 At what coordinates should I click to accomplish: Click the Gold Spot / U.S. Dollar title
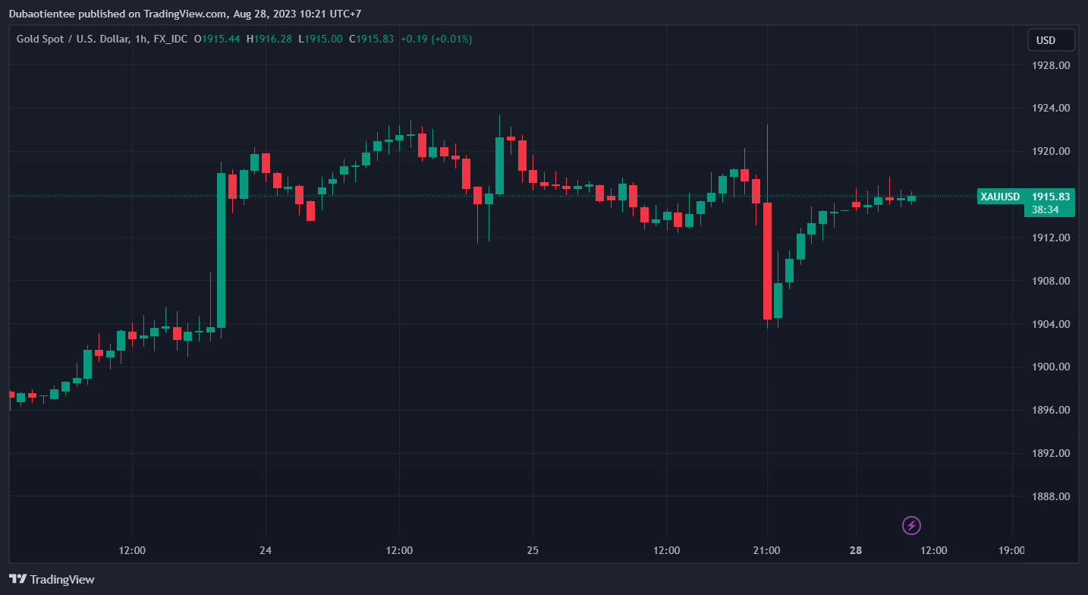[72, 39]
